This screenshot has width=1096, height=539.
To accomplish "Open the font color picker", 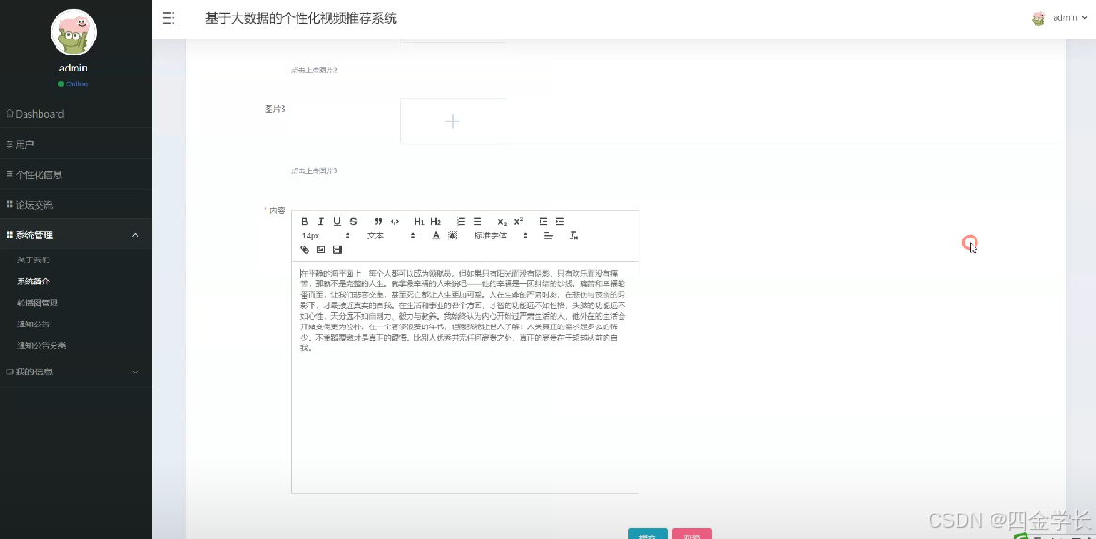I will [435, 235].
